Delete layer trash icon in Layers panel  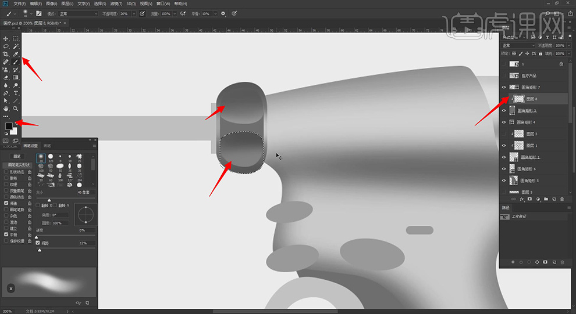tap(562, 199)
